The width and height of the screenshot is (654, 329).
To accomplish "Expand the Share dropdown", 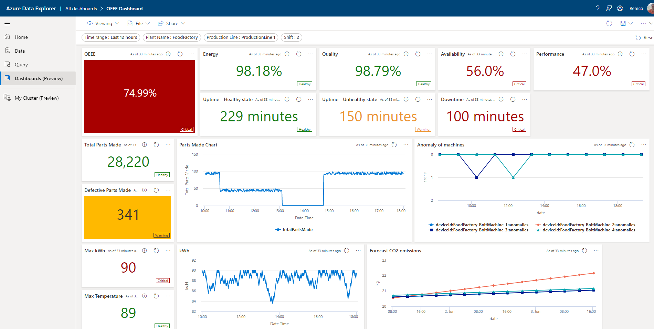I will (171, 23).
